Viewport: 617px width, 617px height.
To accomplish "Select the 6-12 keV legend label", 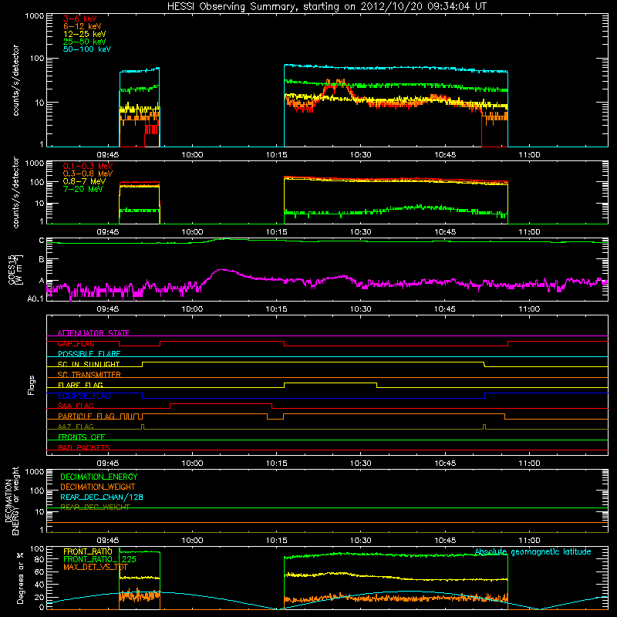I will point(83,26).
